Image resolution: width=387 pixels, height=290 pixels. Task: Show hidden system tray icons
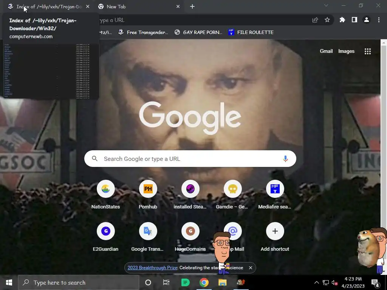[x=317, y=282]
